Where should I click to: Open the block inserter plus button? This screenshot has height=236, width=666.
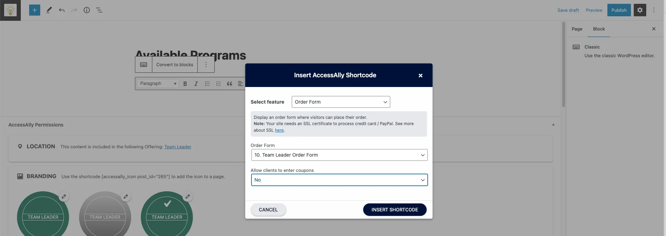[34, 10]
